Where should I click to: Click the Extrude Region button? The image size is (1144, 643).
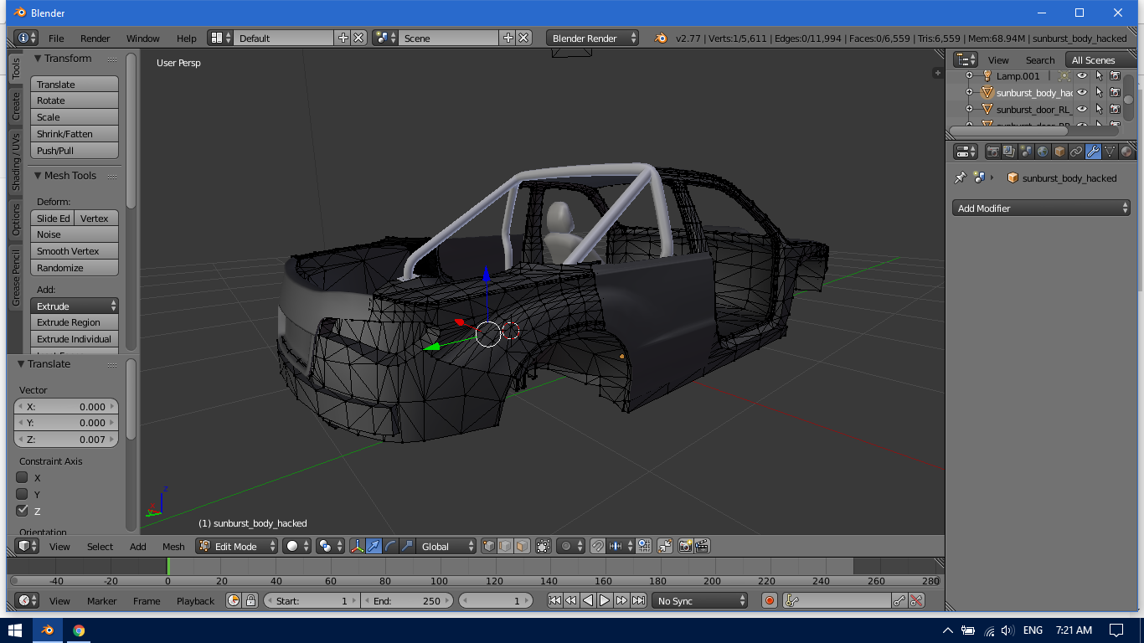(x=74, y=322)
